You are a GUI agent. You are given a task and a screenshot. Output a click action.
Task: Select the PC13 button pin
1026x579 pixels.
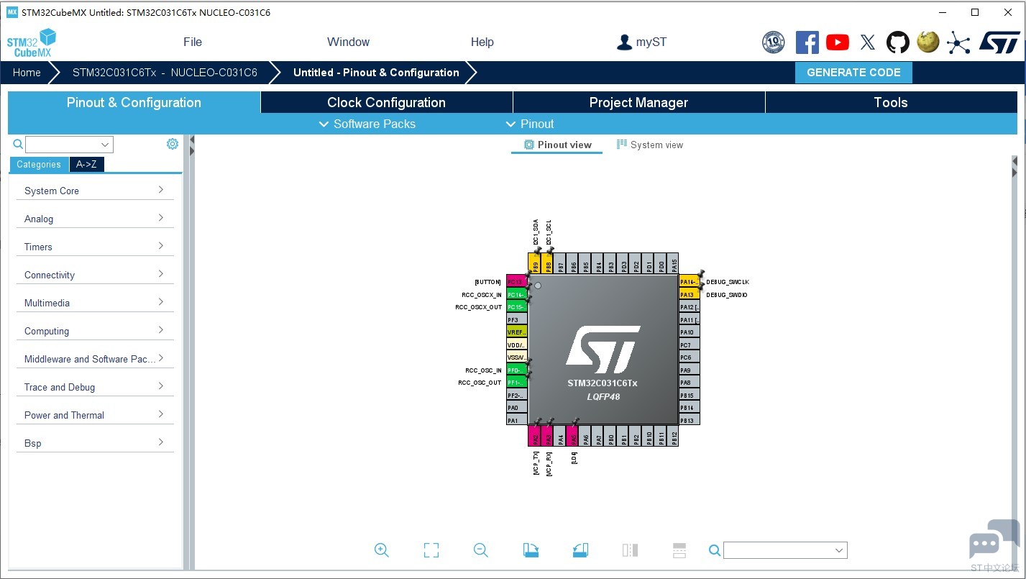[517, 282]
